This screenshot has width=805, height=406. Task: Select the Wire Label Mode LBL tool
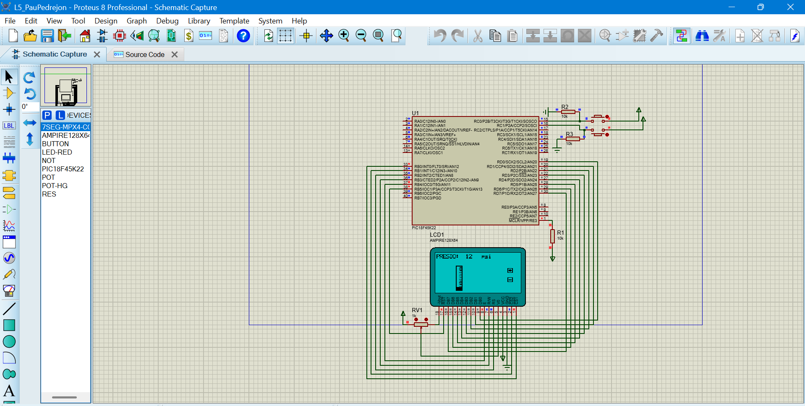coord(9,126)
